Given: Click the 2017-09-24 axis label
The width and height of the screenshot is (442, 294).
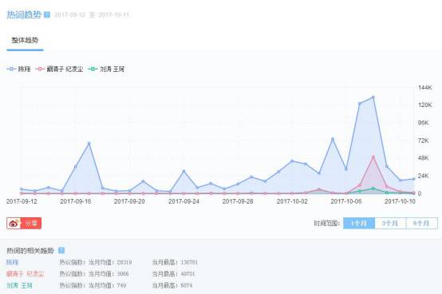Looking at the screenshot, I should [x=184, y=201].
